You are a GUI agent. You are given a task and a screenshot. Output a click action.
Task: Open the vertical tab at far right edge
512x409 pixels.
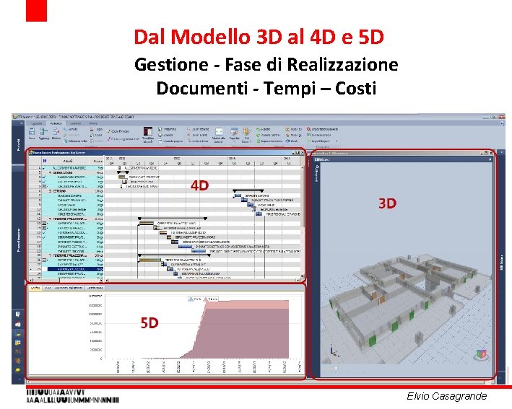[501, 263]
